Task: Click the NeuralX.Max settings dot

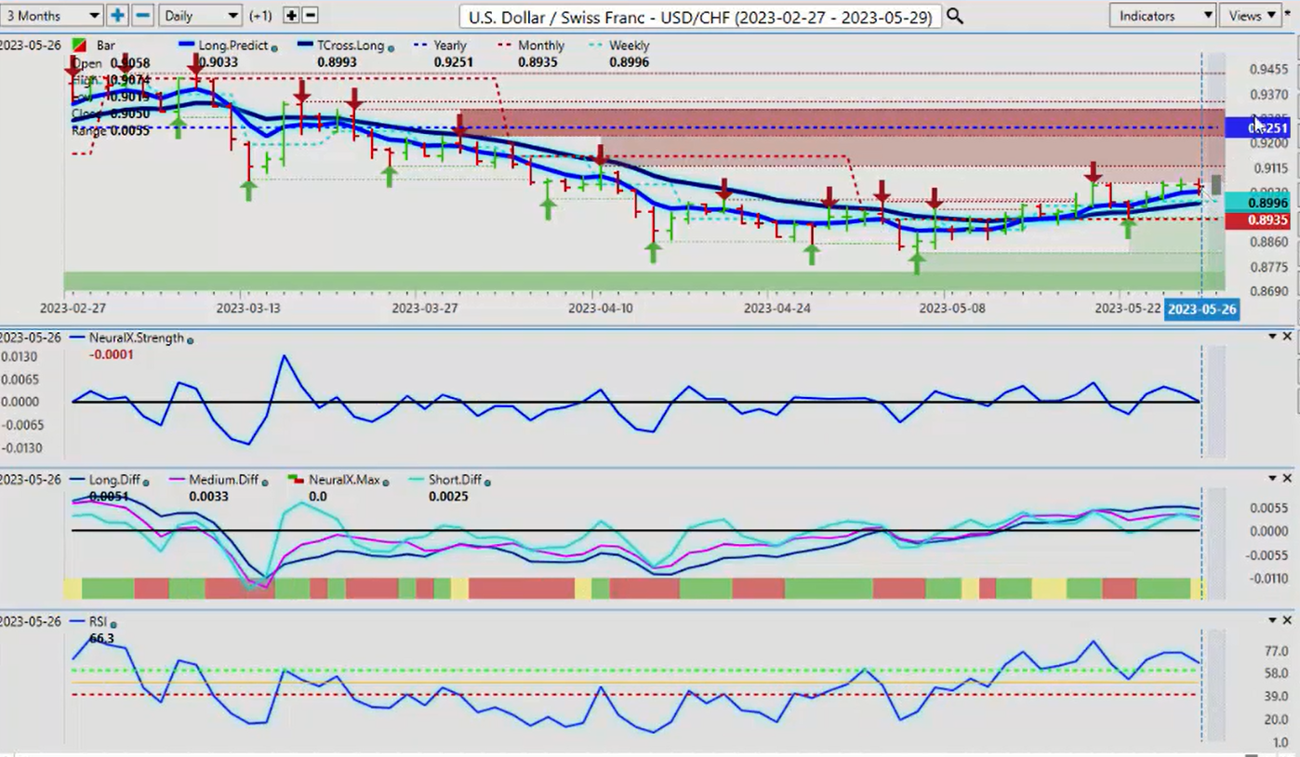Action: (387, 482)
